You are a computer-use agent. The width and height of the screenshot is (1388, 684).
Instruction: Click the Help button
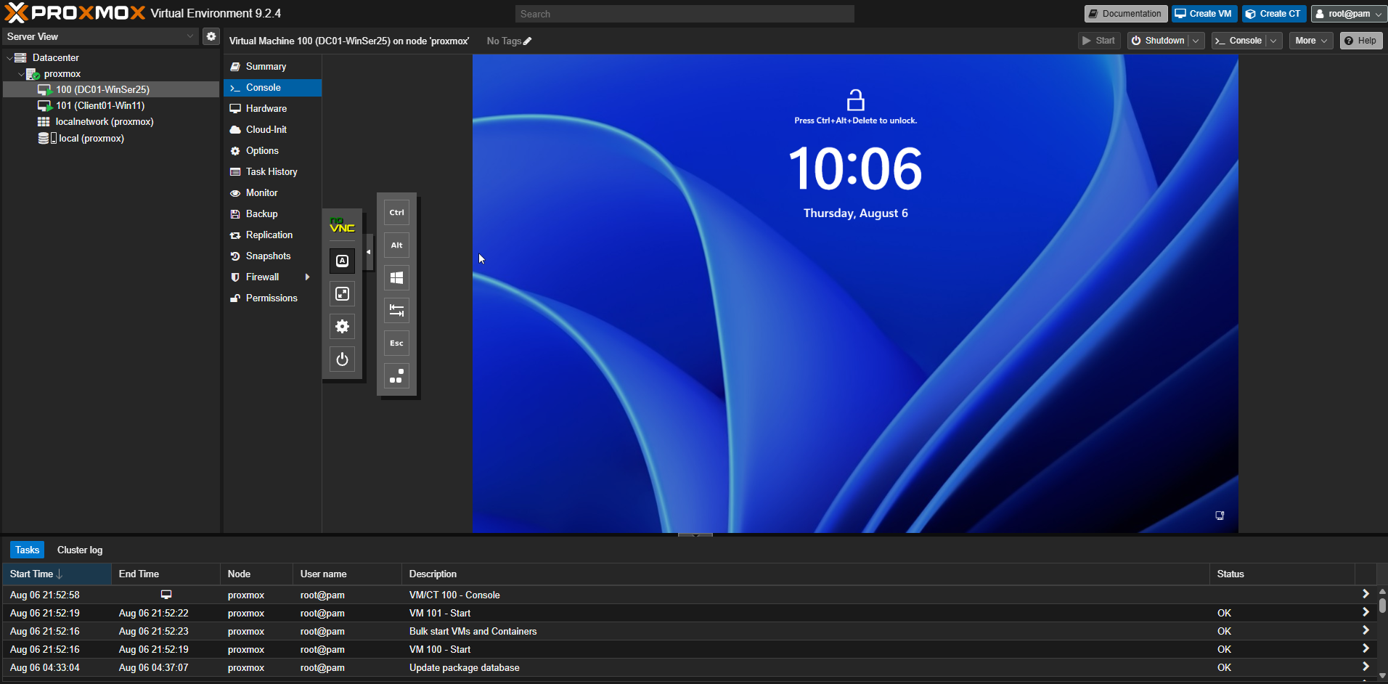(x=1360, y=41)
